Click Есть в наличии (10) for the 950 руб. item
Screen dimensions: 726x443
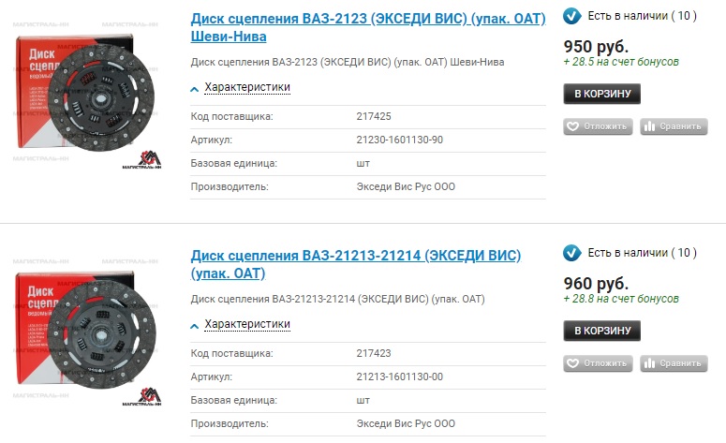[643, 16]
